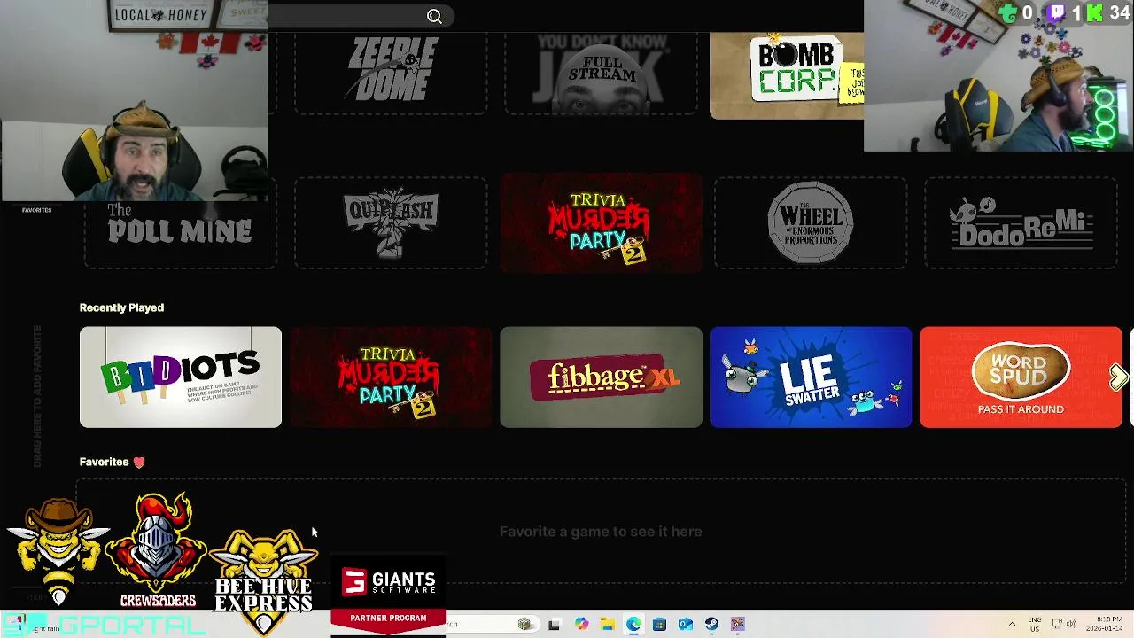This screenshot has width=1134, height=638.
Task: Click the Twitch icon in stream overlay
Action: [x=1056, y=13]
